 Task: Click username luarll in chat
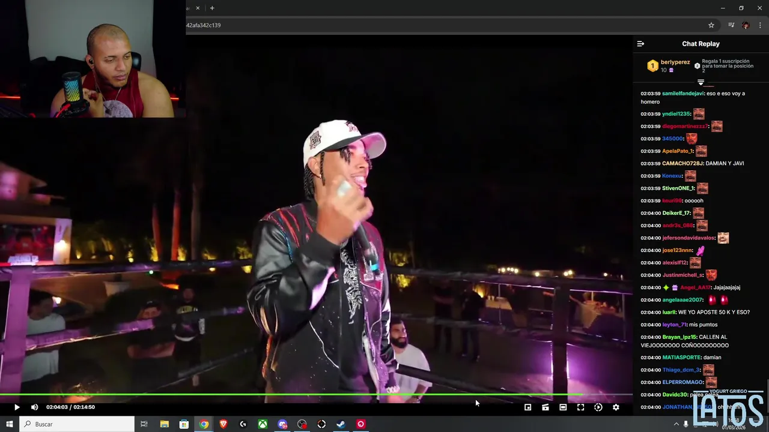pos(669,313)
